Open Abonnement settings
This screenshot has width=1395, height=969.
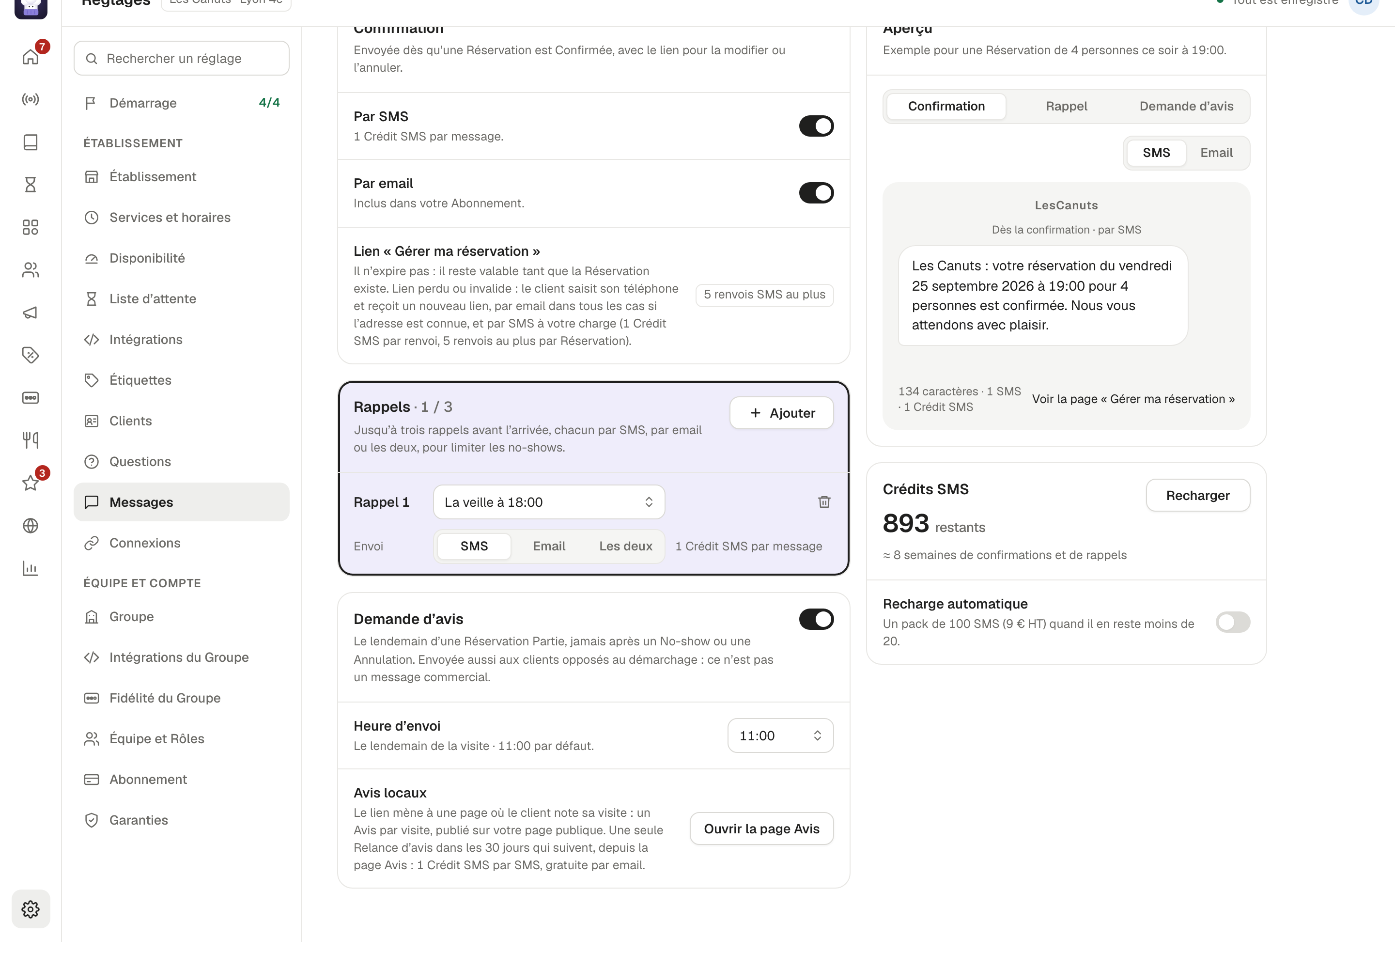coord(182,780)
